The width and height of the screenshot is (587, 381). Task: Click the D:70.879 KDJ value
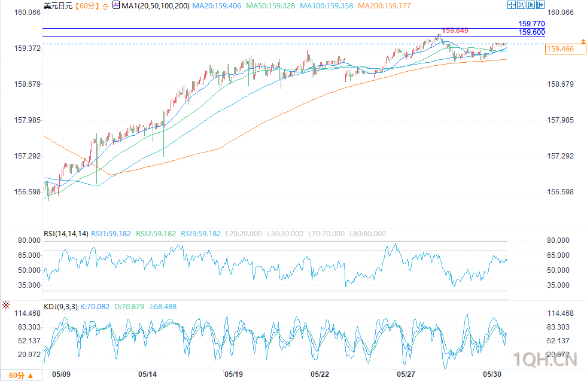pyautogui.click(x=129, y=306)
